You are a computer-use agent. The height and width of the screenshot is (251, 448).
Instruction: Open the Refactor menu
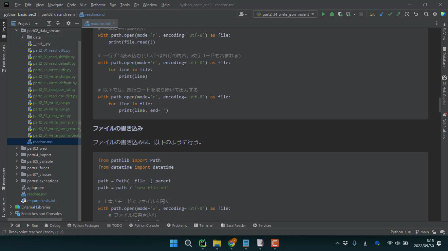click(x=98, y=5)
